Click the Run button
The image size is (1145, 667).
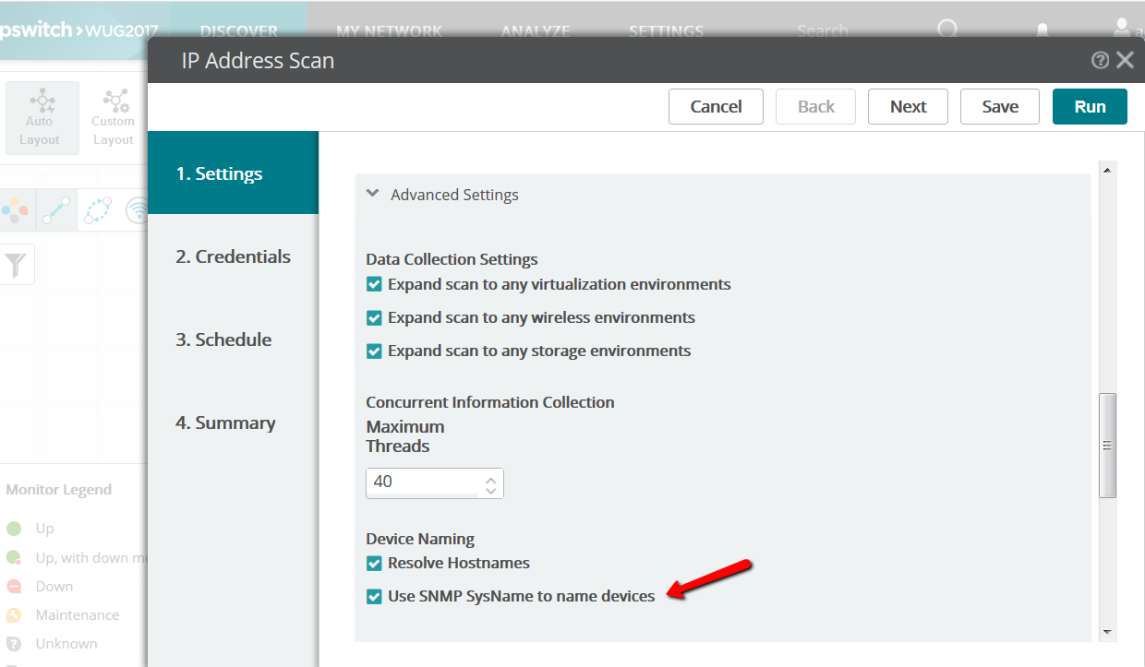point(1090,106)
